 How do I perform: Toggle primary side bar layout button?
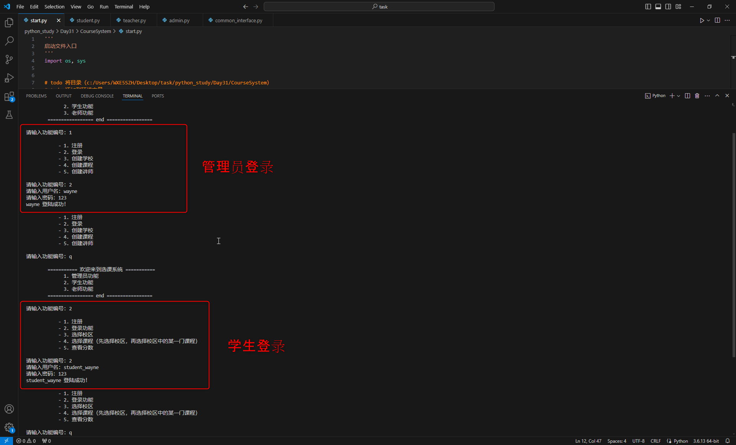point(648,7)
